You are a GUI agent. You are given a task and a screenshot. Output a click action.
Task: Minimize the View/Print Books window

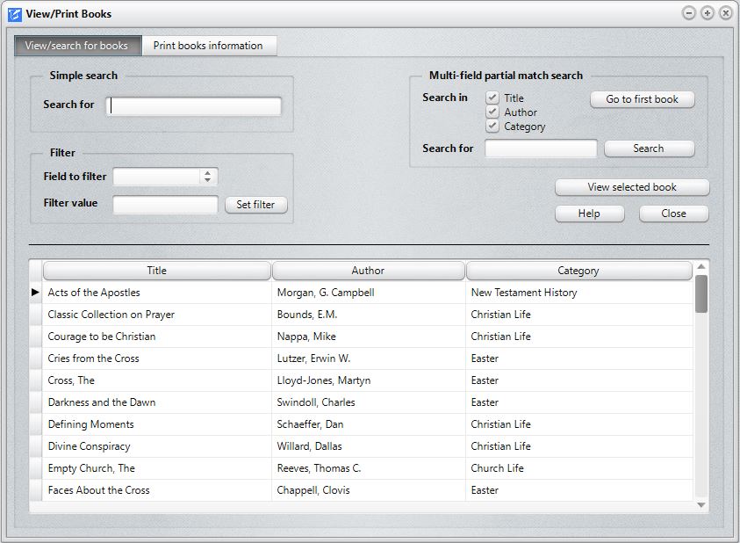[689, 13]
